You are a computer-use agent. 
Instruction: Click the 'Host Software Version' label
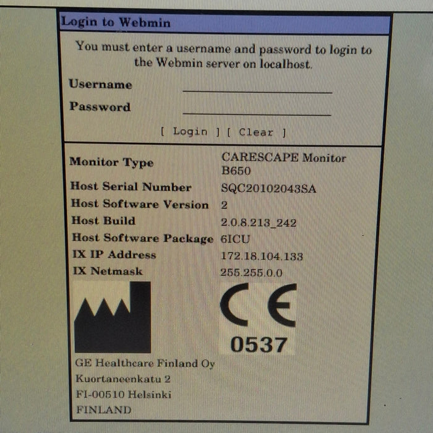140,204
